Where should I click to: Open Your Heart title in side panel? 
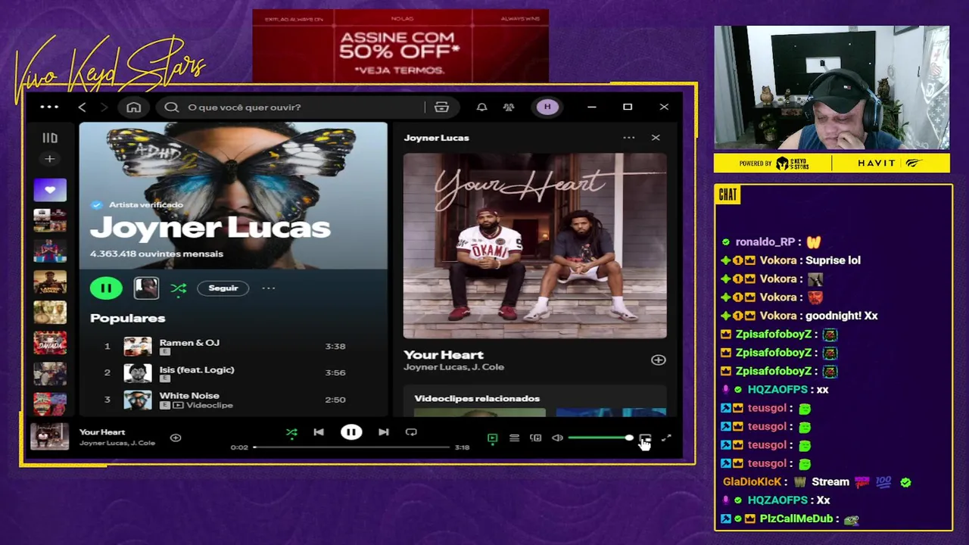444,354
